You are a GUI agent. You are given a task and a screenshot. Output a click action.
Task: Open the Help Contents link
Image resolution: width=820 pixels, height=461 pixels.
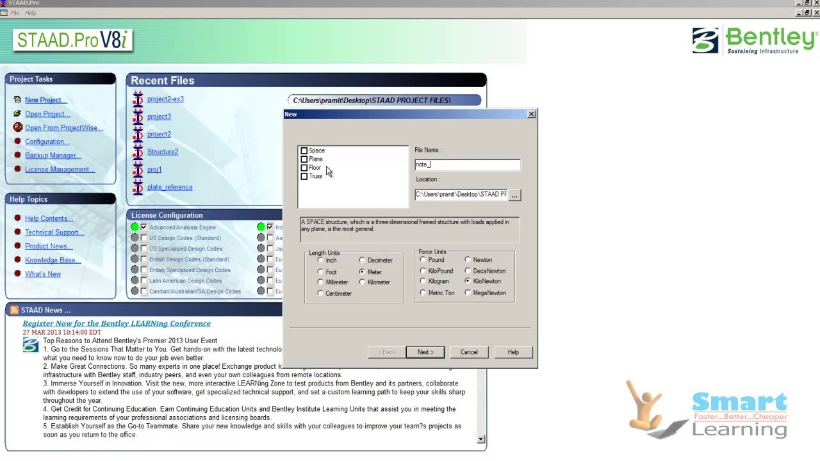(x=49, y=218)
